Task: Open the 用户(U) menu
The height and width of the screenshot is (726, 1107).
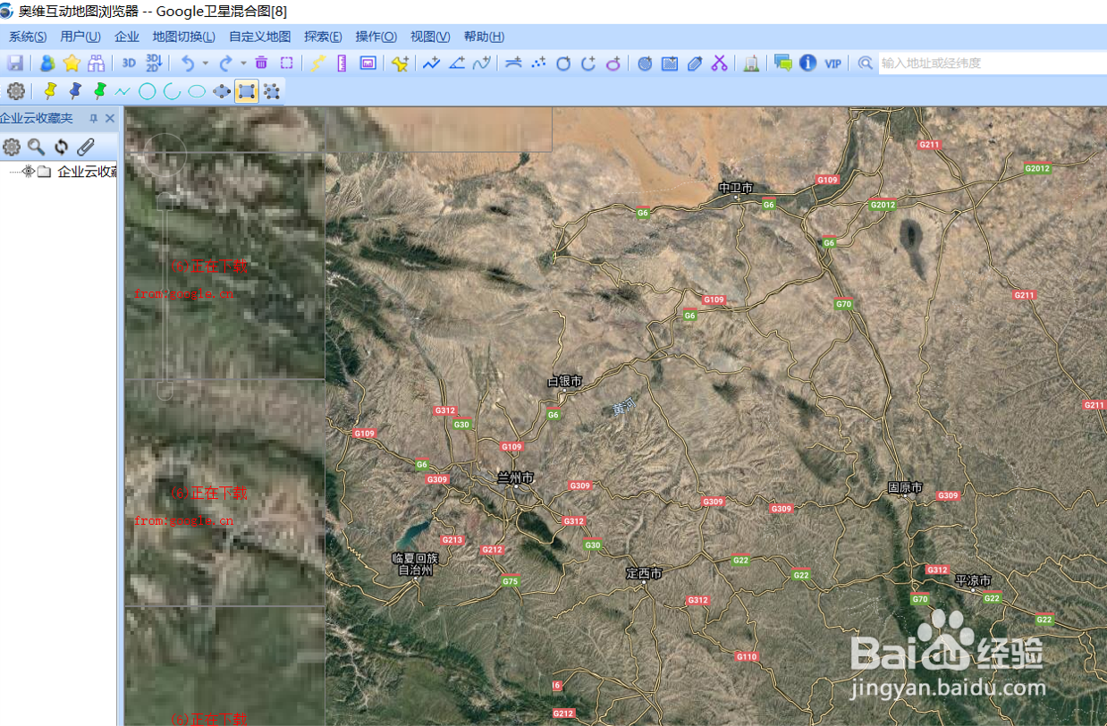Action: (x=80, y=37)
